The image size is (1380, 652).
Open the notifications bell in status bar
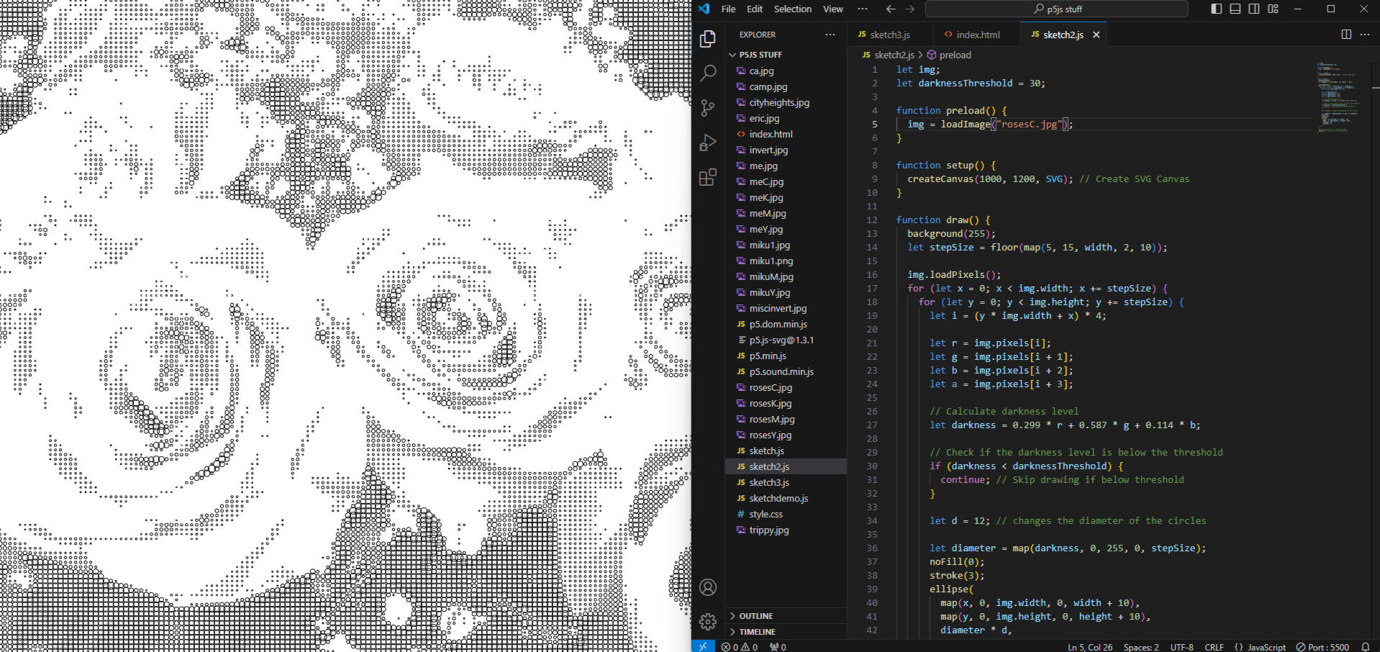coord(1365,647)
